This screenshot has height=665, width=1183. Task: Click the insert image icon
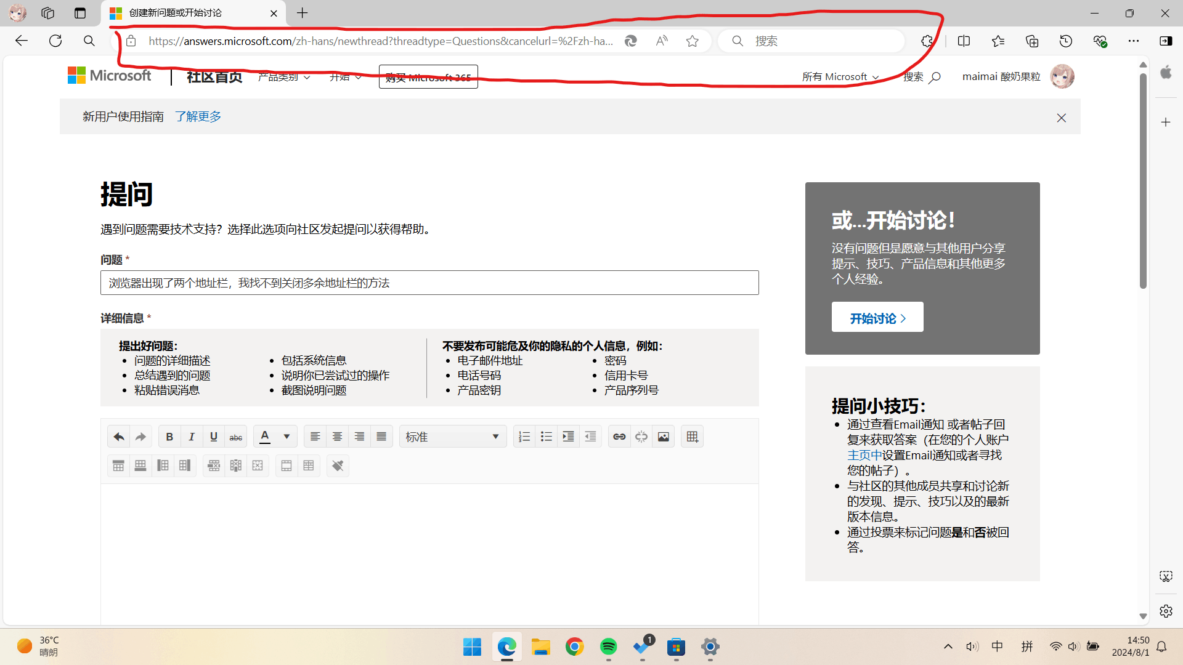(x=664, y=437)
